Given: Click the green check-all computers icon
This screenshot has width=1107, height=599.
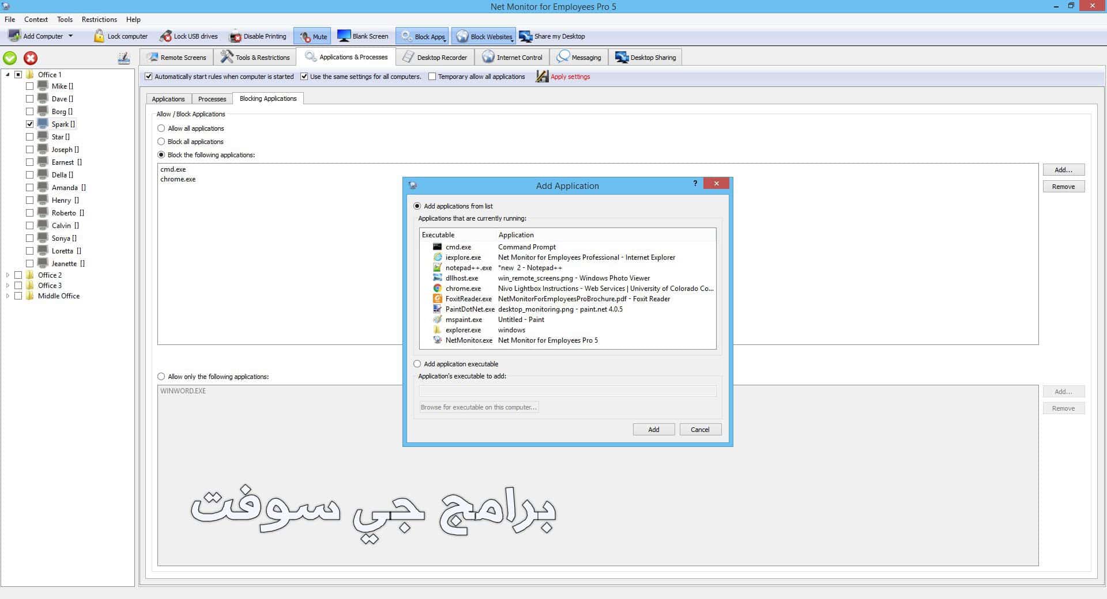Looking at the screenshot, I should pyautogui.click(x=10, y=58).
